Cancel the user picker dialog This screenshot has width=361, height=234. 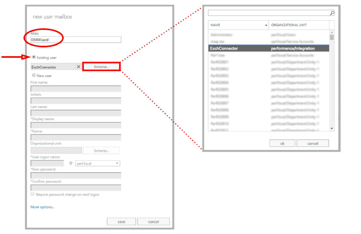(x=313, y=143)
